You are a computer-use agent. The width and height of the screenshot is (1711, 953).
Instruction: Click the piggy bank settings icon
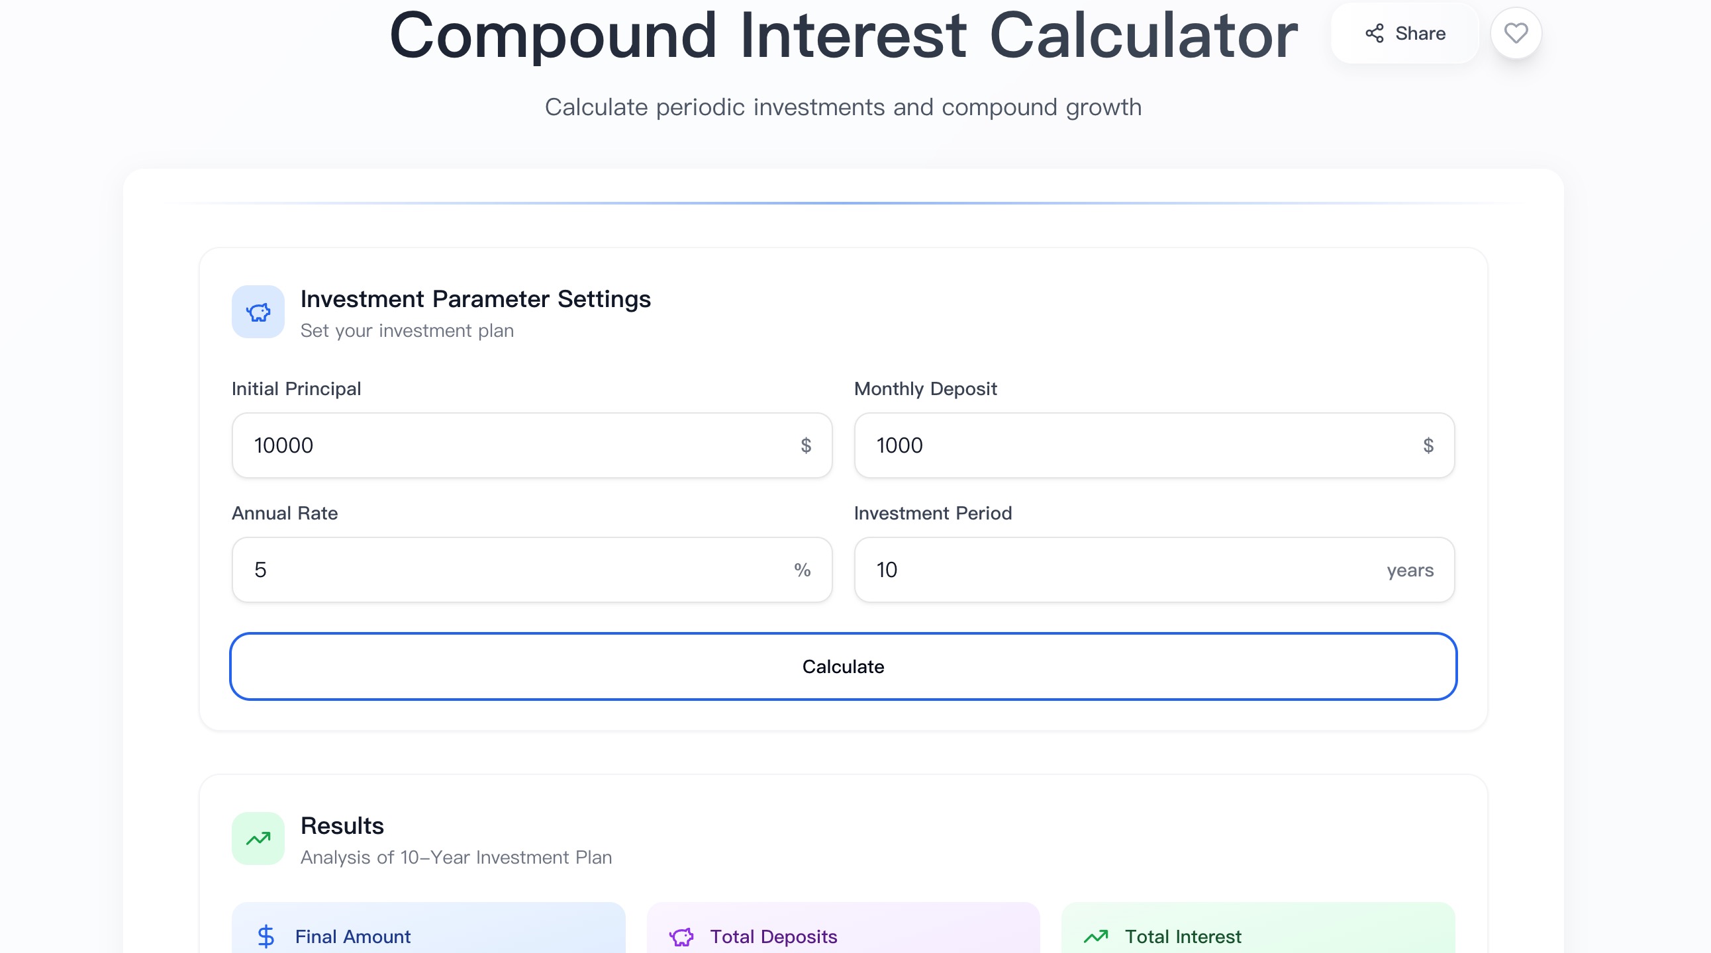258,312
